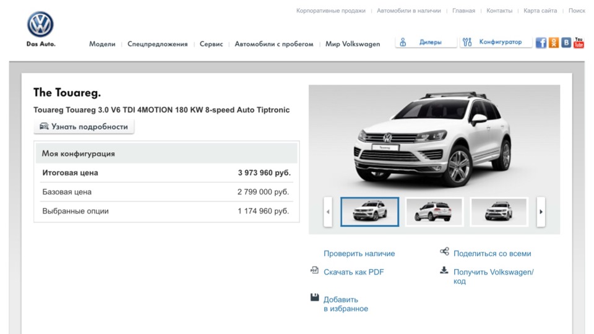Select the rear-view Touareg thumbnail

coord(434,212)
